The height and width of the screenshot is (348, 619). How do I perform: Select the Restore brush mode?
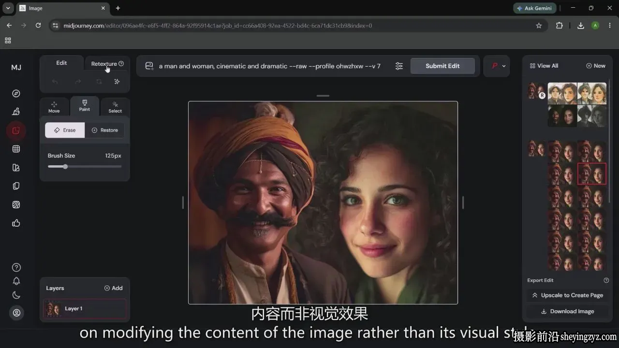[104, 130]
